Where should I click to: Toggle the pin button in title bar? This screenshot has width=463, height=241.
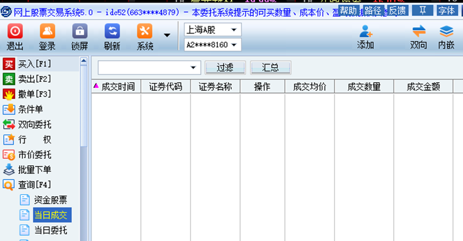click(x=423, y=10)
